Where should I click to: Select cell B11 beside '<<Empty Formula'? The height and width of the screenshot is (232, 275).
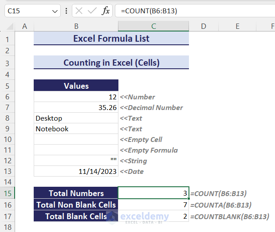click(76, 150)
